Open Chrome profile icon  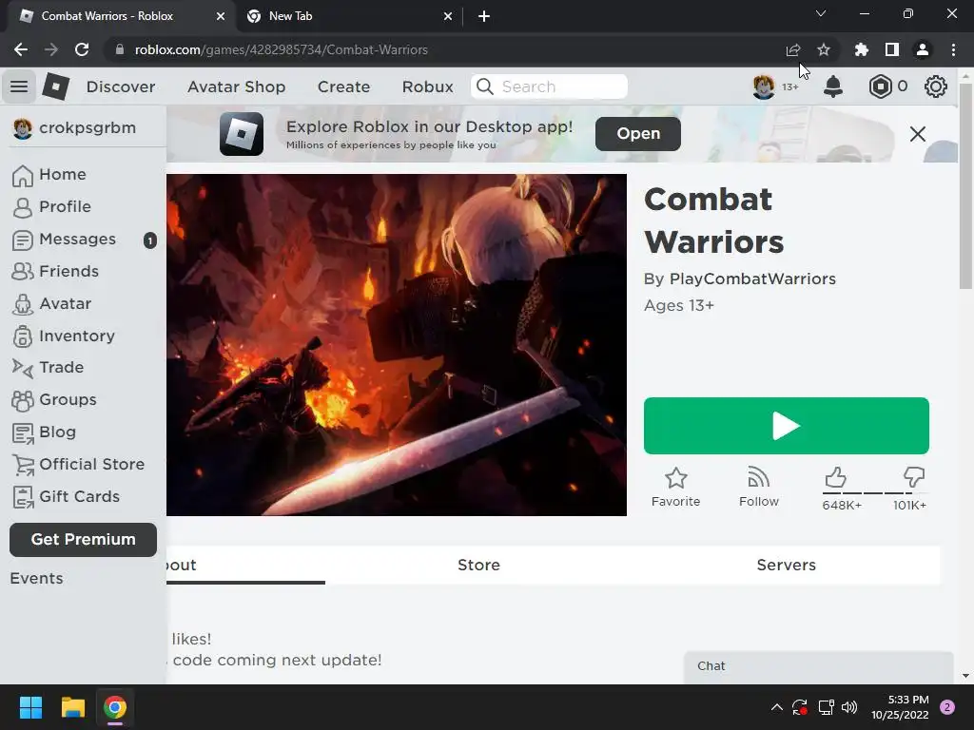tap(923, 49)
